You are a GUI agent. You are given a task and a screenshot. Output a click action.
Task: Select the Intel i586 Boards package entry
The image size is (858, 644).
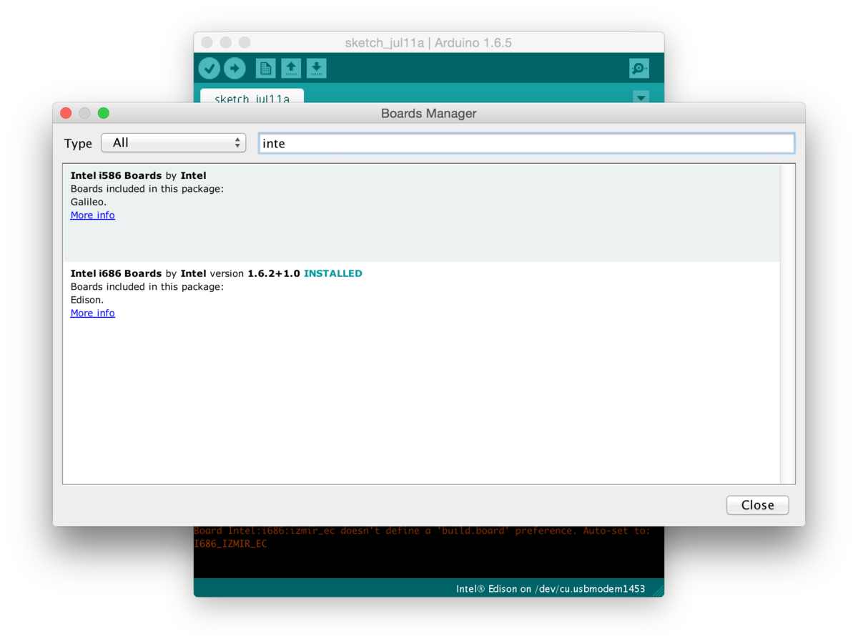click(421, 213)
